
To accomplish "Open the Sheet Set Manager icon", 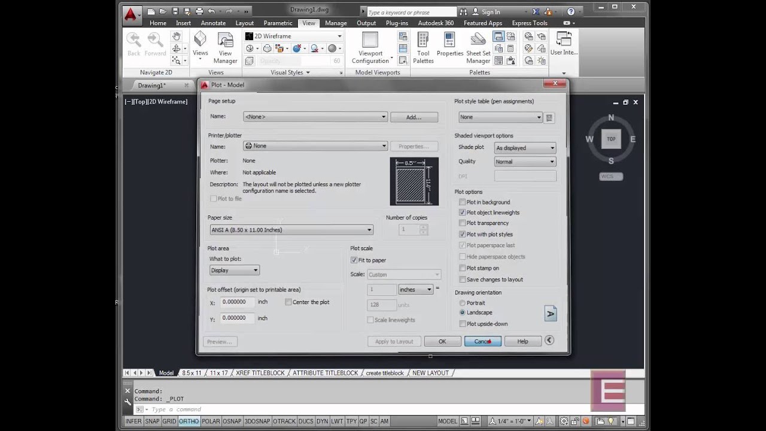I will click(x=478, y=48).
